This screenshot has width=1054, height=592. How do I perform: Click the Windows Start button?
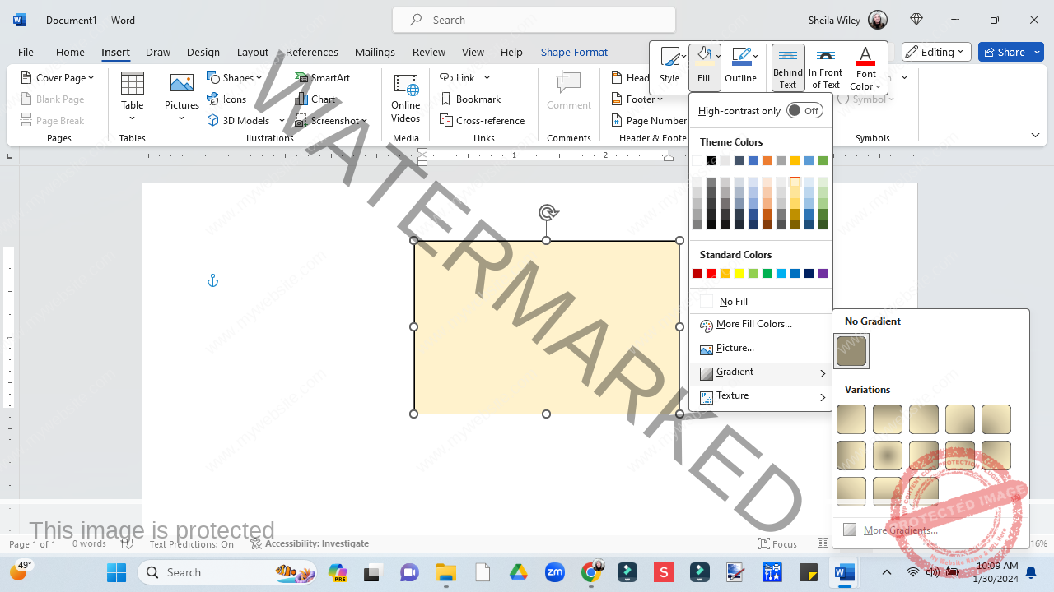[116, 572]
